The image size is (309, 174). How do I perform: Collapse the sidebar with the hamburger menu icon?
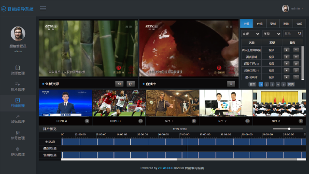tap(43, 8)
